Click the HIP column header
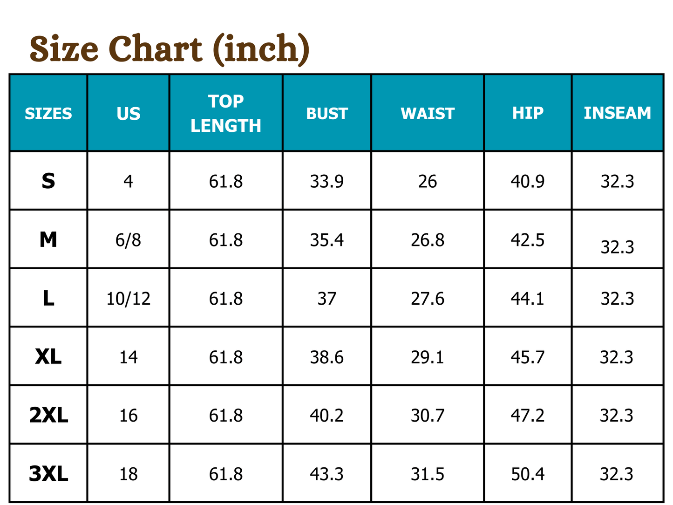The width and height of the screenshot is (673, 505). point(528,113)
